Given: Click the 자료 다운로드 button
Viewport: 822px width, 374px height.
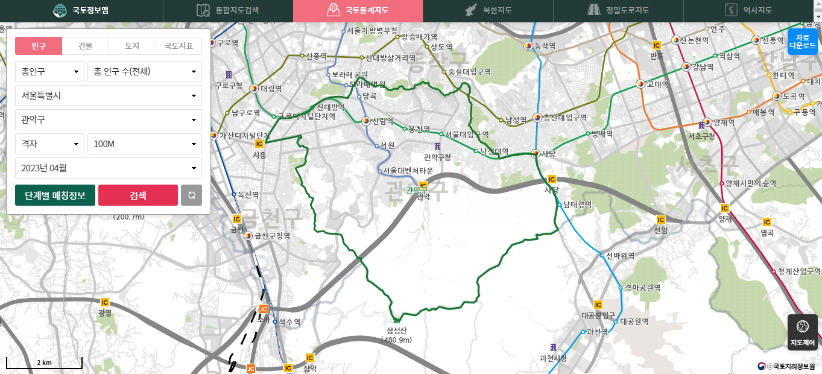Looking at the screenshot, I should [803, 41].
